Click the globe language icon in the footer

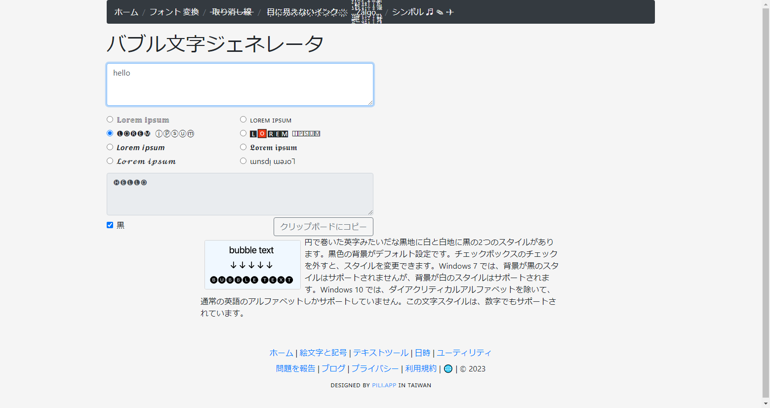point(447,368)
